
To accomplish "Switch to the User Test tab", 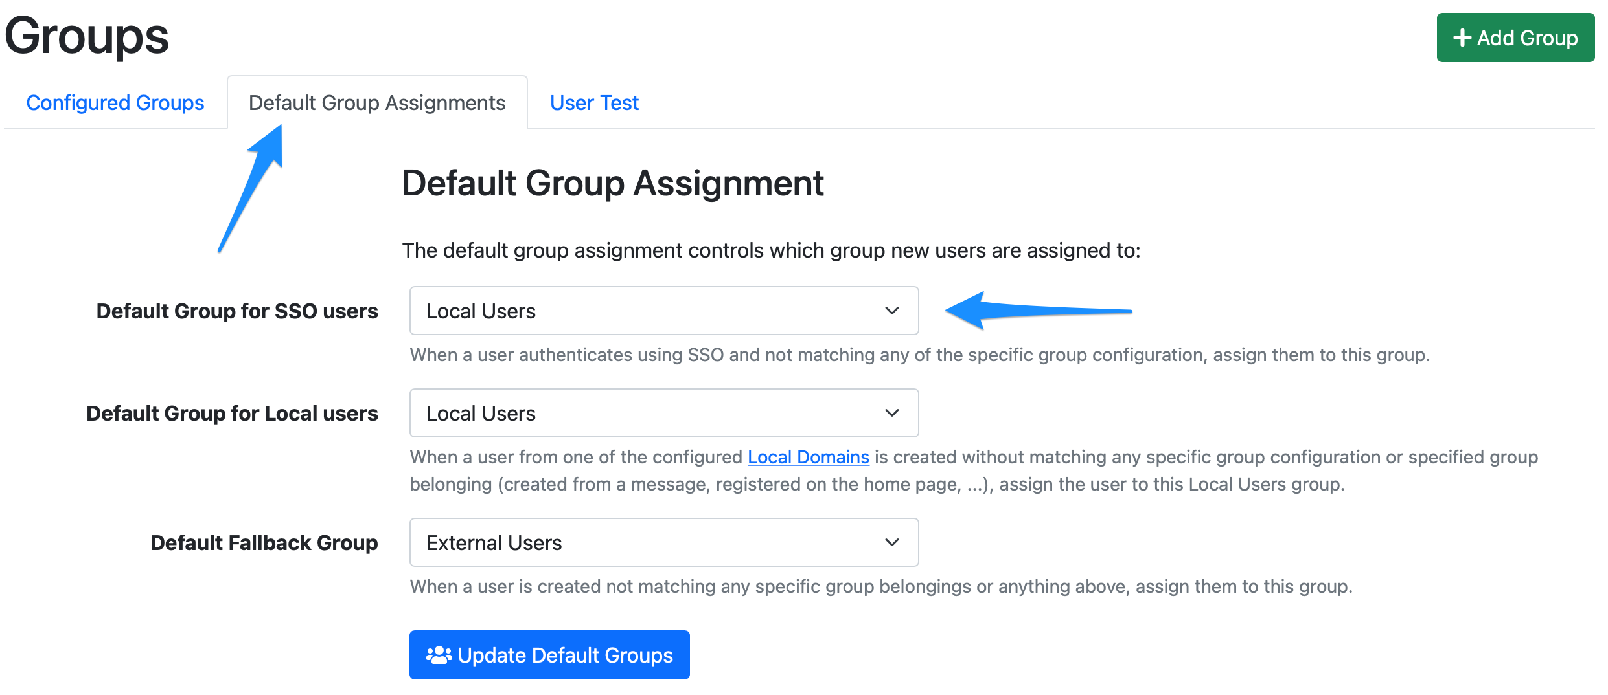I will tap(593, 102).
